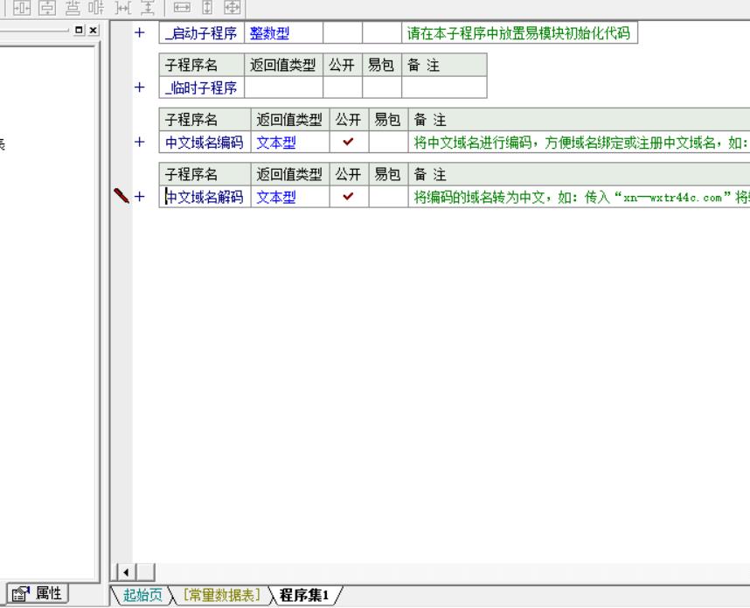The width and height of the screenshot is (750, 608).
Task: Click the horizontal scrollbar left arrow
Action: [126, 572]
